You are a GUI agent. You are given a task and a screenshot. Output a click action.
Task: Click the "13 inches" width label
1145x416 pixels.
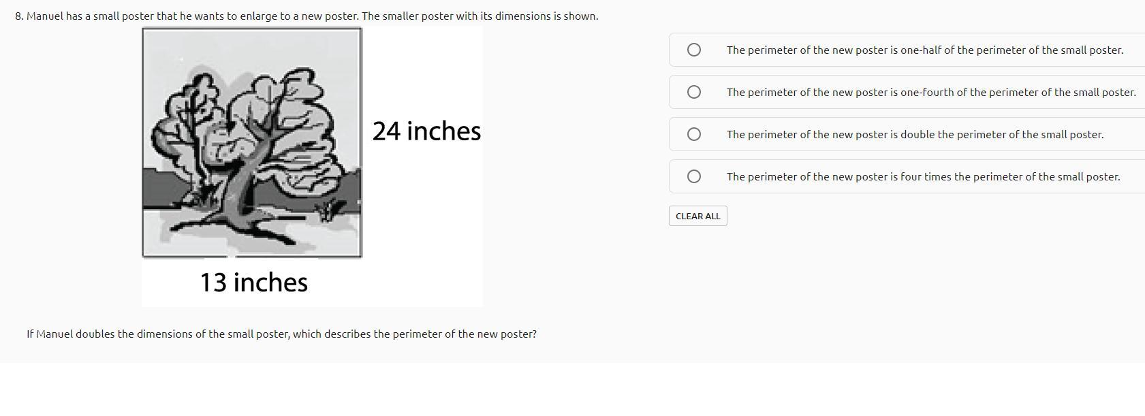tap(253, 282)
